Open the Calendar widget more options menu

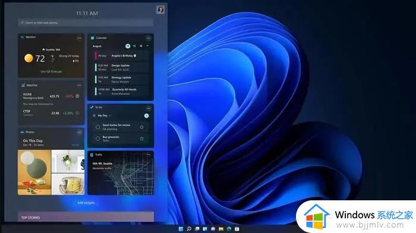click(x=149, y=38)
